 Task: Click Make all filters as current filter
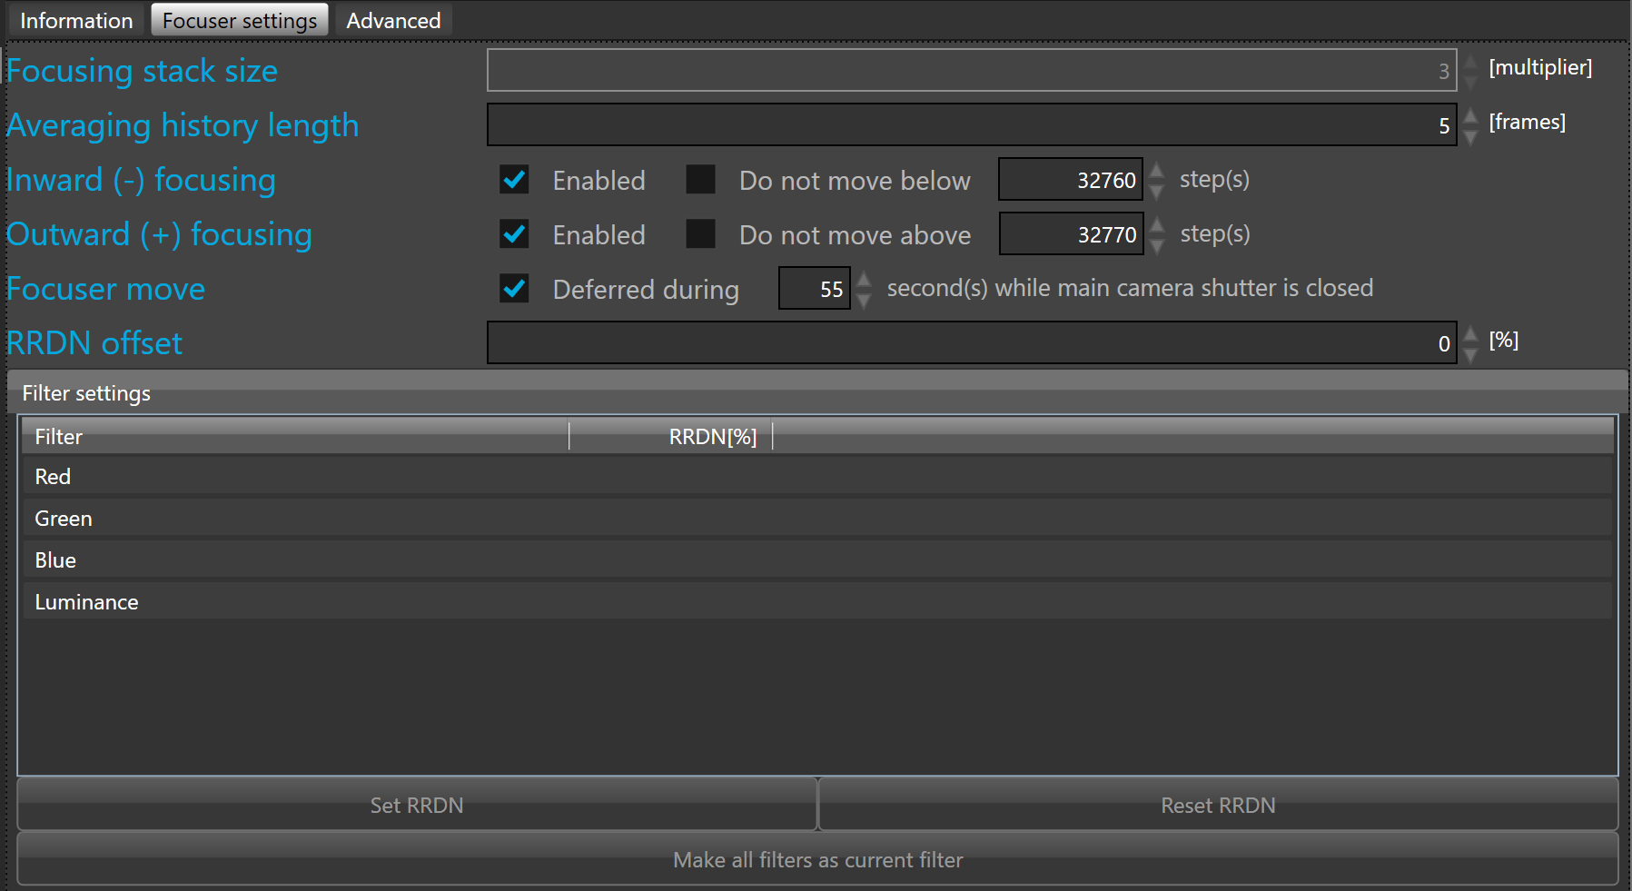pyautogui.click(x=817, y=859)
